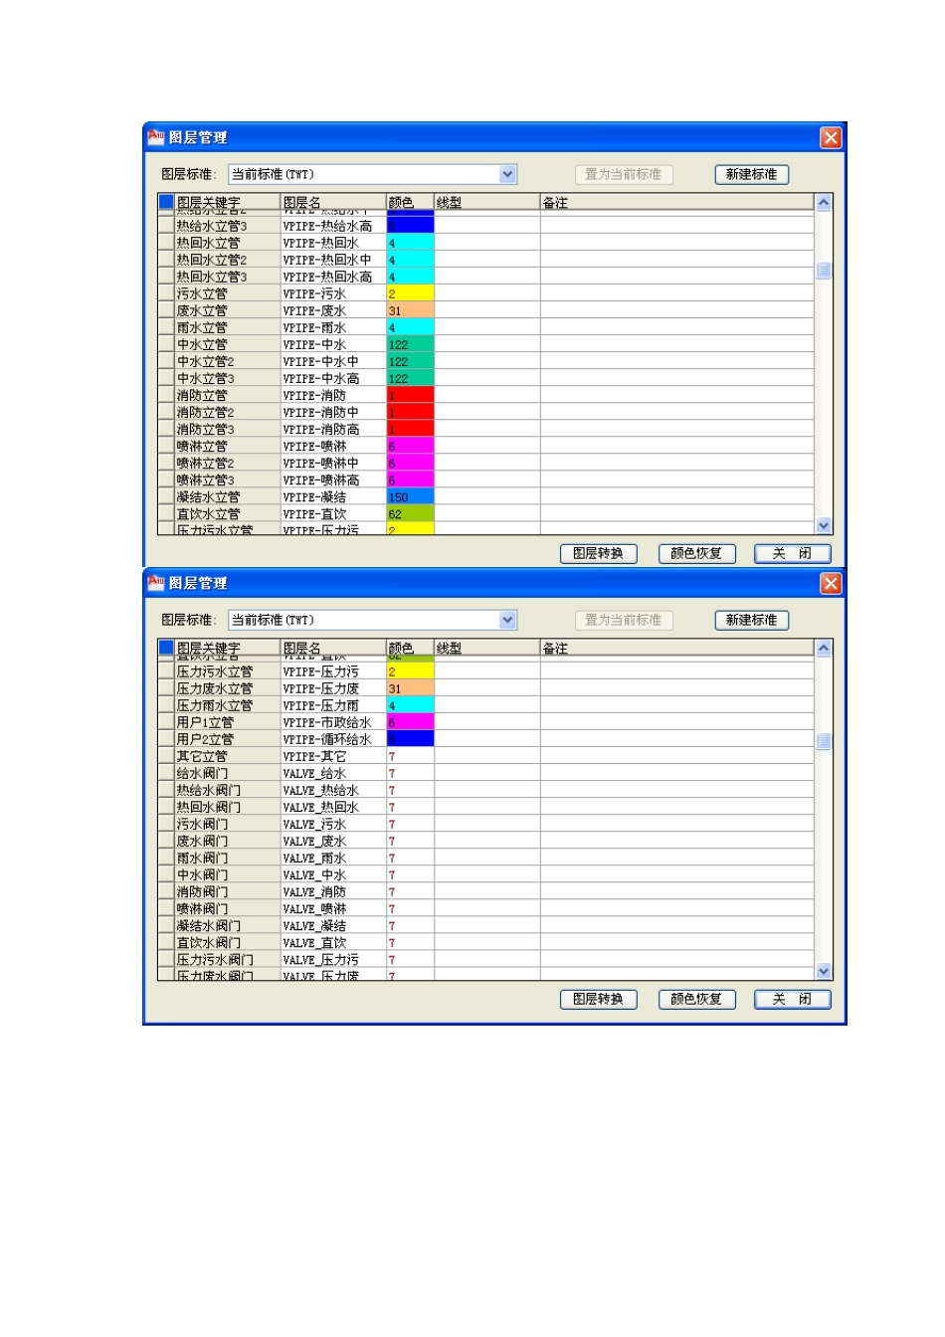Pick the magenta color swatch for VPIPE-喷淋
Image resolution: width=945 pixels, height=1337 pixels.
pos(410,446)
